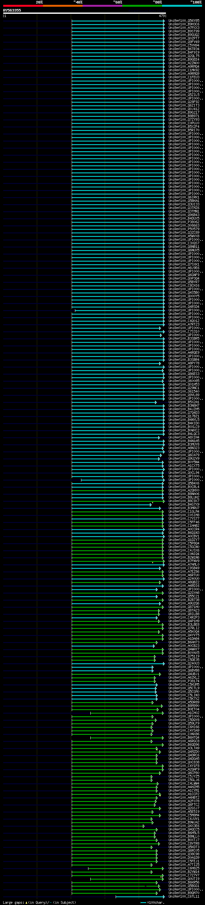The width and height of the screenshot is (205, 905).
Task: Select hit UniRef100_B9ST99
Action: [184, 31]
